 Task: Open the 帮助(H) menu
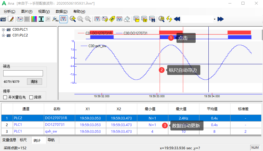(79, 11)
